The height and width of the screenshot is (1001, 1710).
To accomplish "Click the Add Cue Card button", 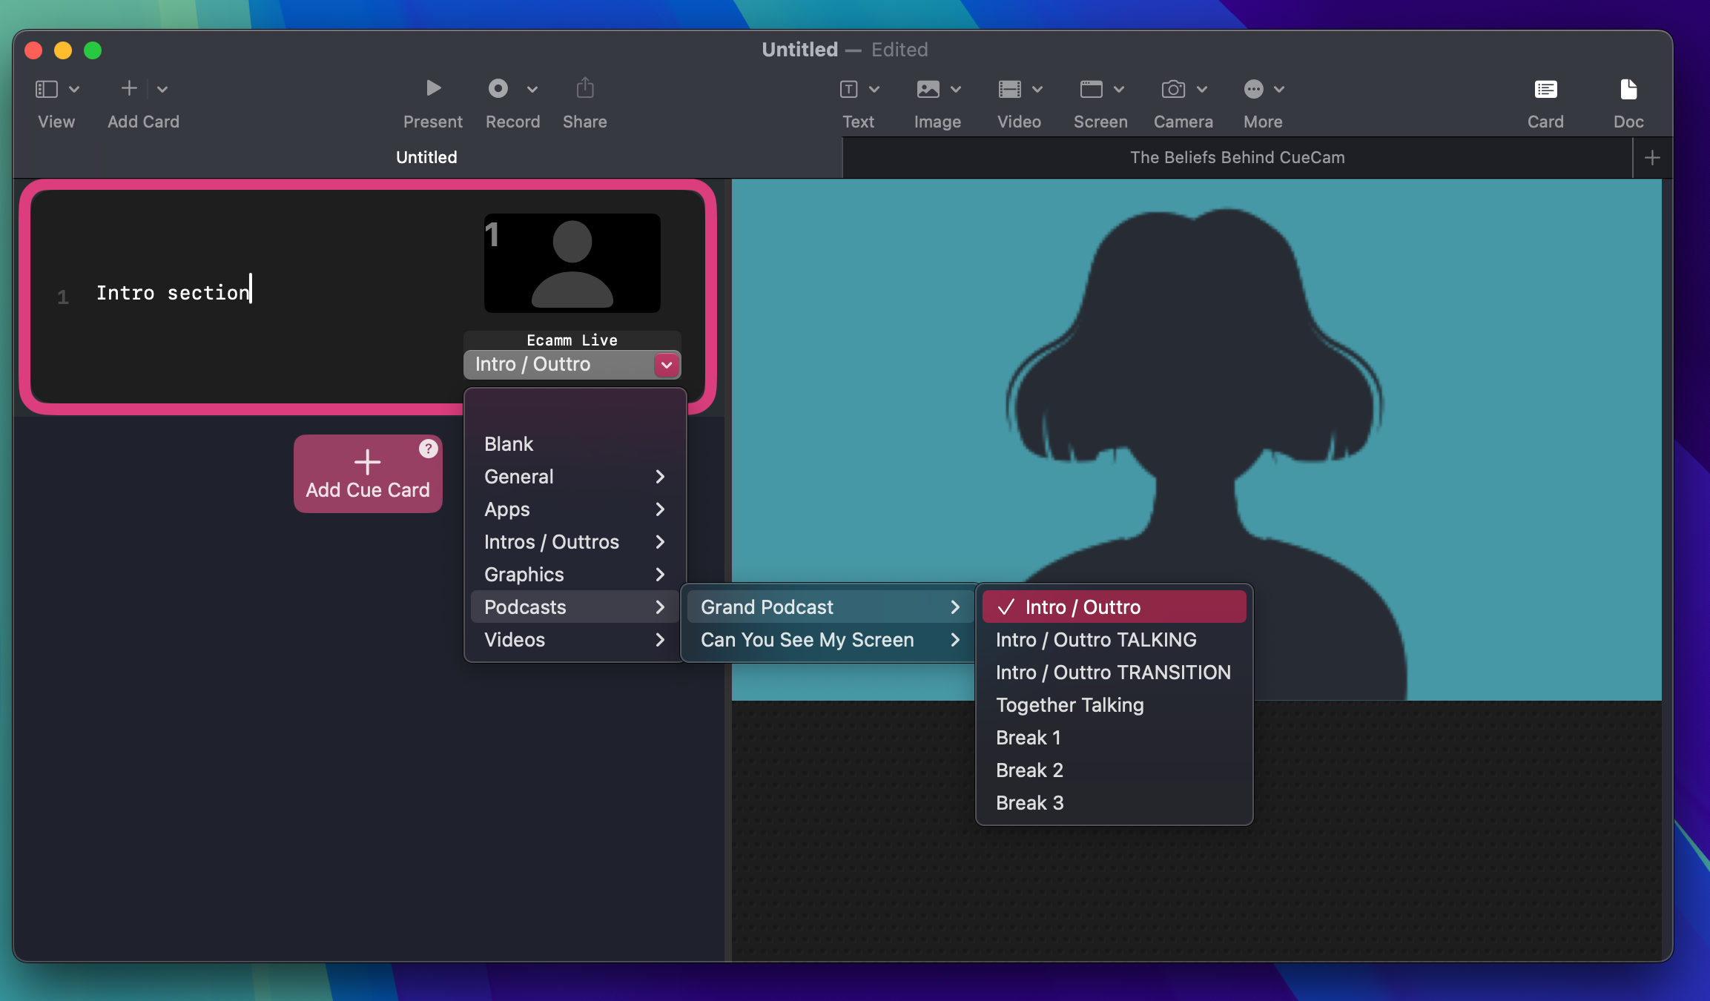I will (x=368, y=474).
